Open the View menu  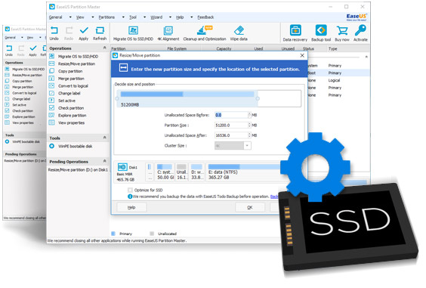80,17
